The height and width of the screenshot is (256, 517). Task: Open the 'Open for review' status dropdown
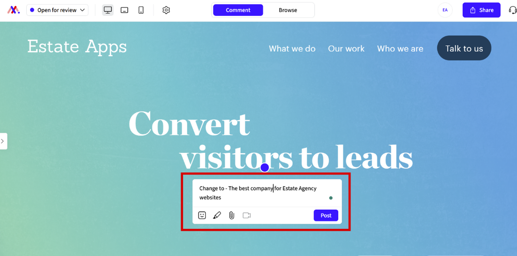pos(57,10)
